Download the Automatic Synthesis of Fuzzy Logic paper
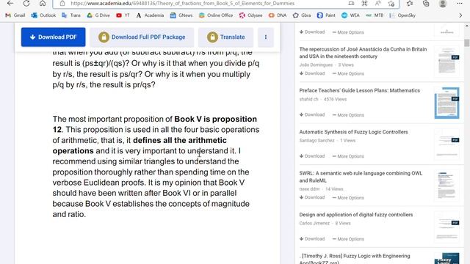 312,156
